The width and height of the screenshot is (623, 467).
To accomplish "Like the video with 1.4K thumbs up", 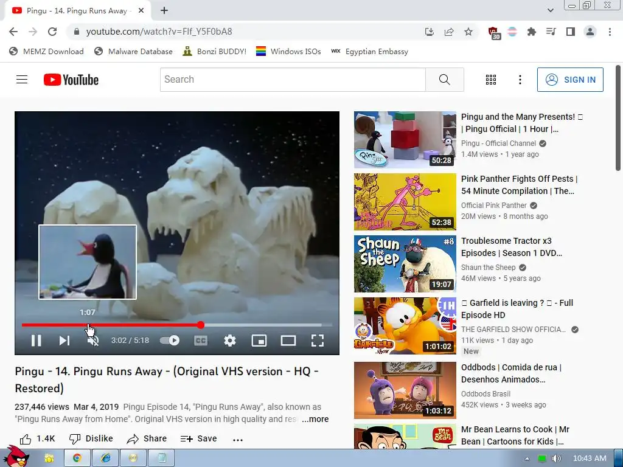I will 37,438.
